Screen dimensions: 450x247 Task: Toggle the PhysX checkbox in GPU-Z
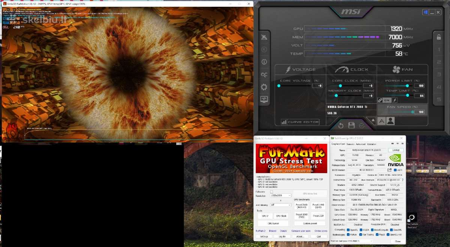377,235
